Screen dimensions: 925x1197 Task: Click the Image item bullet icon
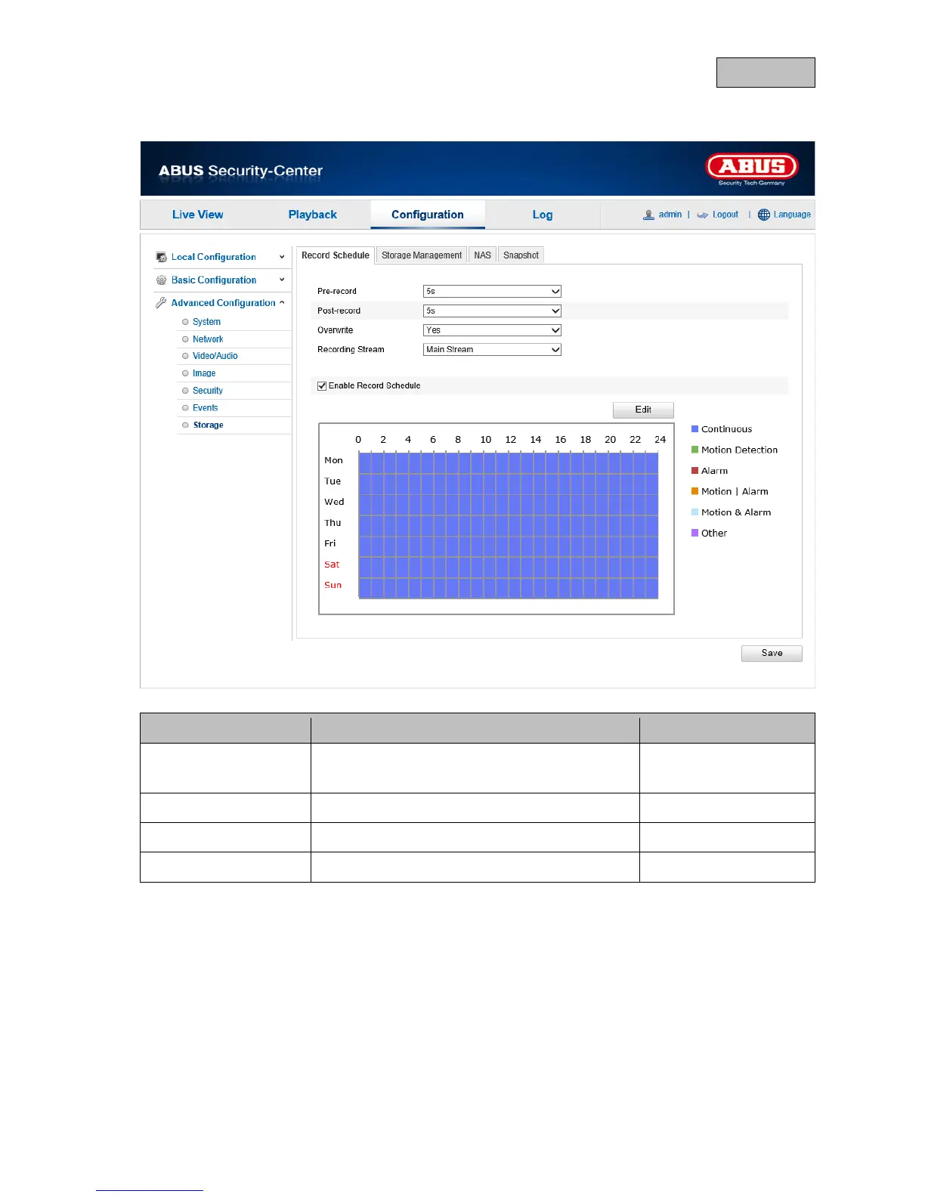pyautogui.click(x=185, y=373)
